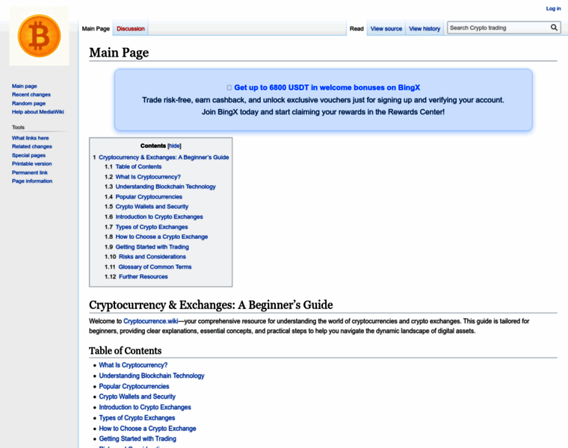This screenshot has height=448, width=568.
Task: Open the View source tab
Action: pyautogui.click(x=386, y=28)
